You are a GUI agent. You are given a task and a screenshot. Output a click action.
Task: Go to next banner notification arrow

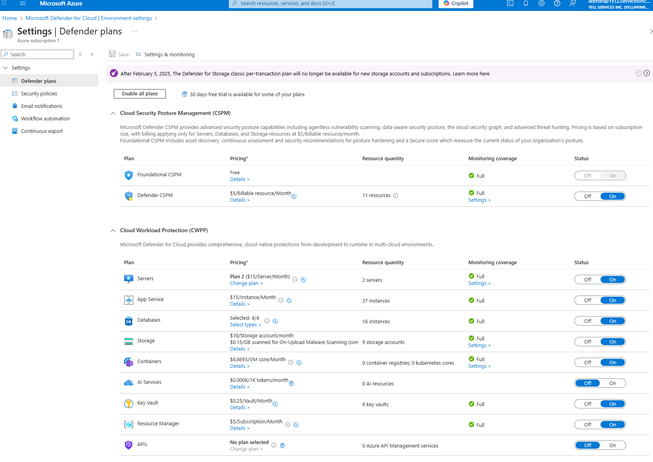(x=647, y=73)
